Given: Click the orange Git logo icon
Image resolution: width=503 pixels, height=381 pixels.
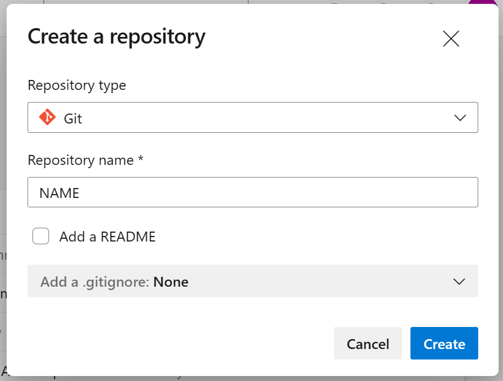Looking at the screenshot, I should click(x=47, y=117).
